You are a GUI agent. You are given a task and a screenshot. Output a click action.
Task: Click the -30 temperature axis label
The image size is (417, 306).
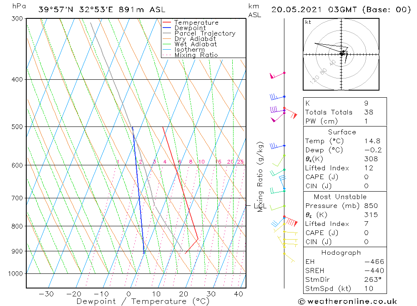point(46,294)
